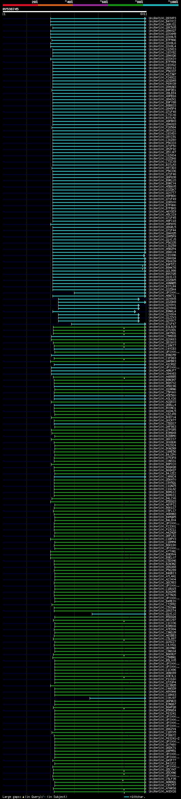Click label UniRef100_A0DV26
Image resolution: width=181 pixels, height=799 pixels.
click(x=162, y=791)
